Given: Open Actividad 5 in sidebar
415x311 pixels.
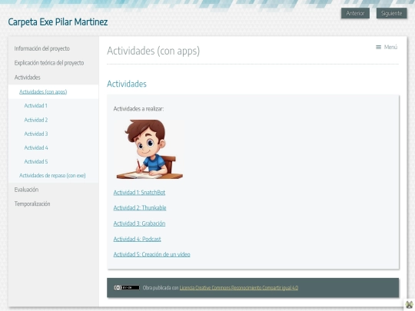Looking at the screenshot, I should (36, 161).
